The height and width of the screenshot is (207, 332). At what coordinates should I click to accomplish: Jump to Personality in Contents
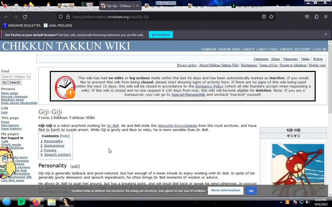point(53,141)
